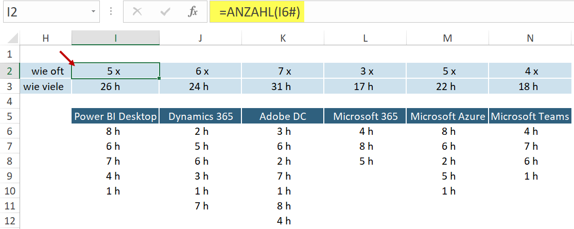574x229 pixels.
Task: Click the Select All corner triangle
Action: coord(10,38)
